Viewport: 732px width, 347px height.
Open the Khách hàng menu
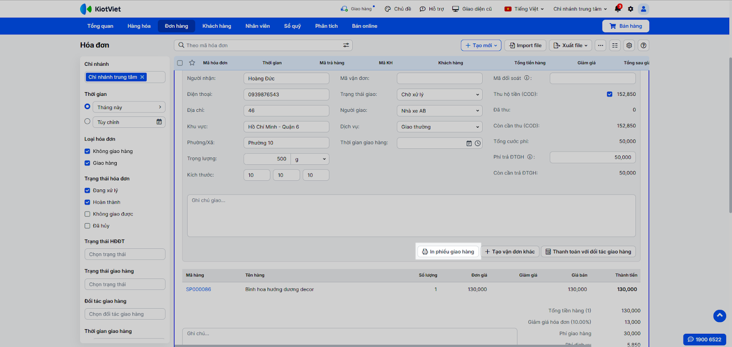point(217,26)
